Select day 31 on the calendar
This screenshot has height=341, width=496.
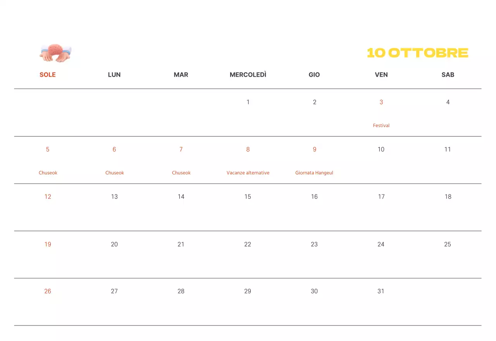click(381, 291)
